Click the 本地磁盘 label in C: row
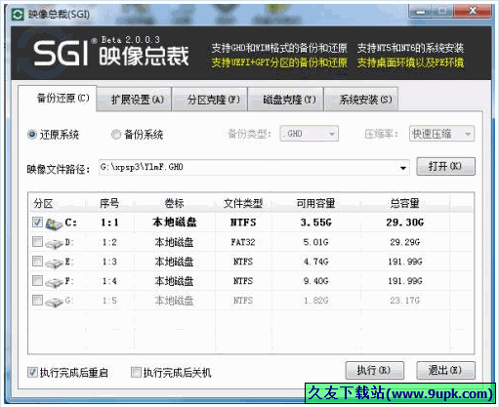499x407 pixels. pyautogui.click(x=175, y=223)
